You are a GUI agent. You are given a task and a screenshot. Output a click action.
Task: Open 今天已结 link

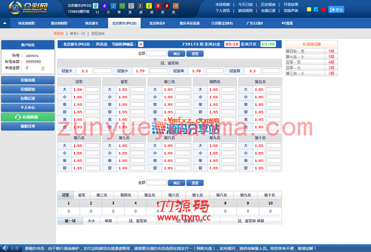245,4
